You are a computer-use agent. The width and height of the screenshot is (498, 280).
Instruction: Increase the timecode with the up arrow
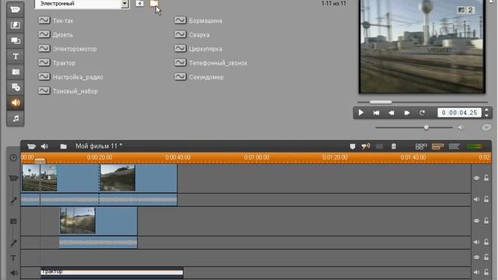coord(486,110)
